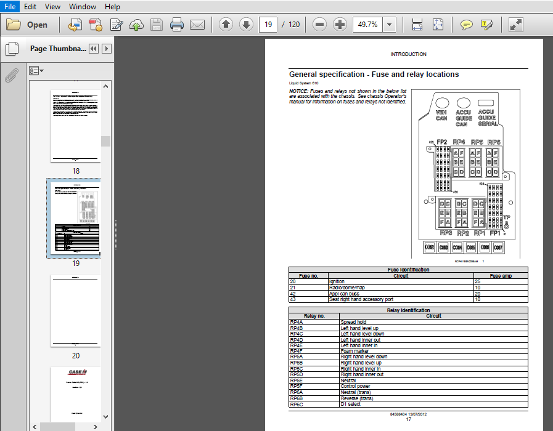The image size is (553, 431).
Task: Open the View menu
Action: tap(52, 7)
